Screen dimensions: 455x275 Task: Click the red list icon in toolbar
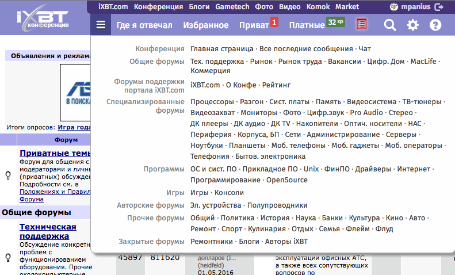point(361,25)
